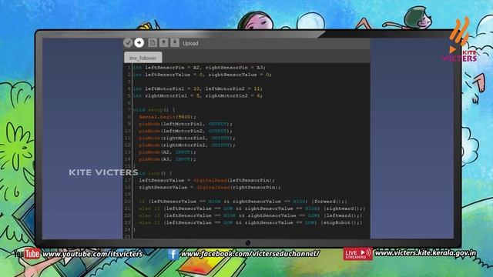Click leftSensorValue = digitalRead line
The image size is (493, 277).
pos(207,180)
